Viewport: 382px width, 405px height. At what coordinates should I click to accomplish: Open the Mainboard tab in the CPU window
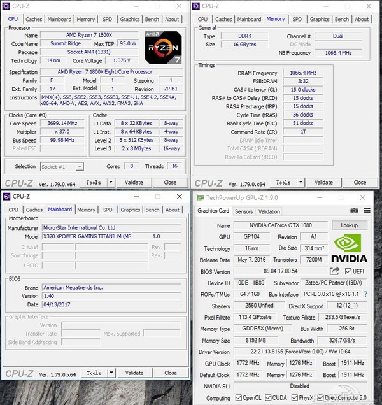click(59, 19)
